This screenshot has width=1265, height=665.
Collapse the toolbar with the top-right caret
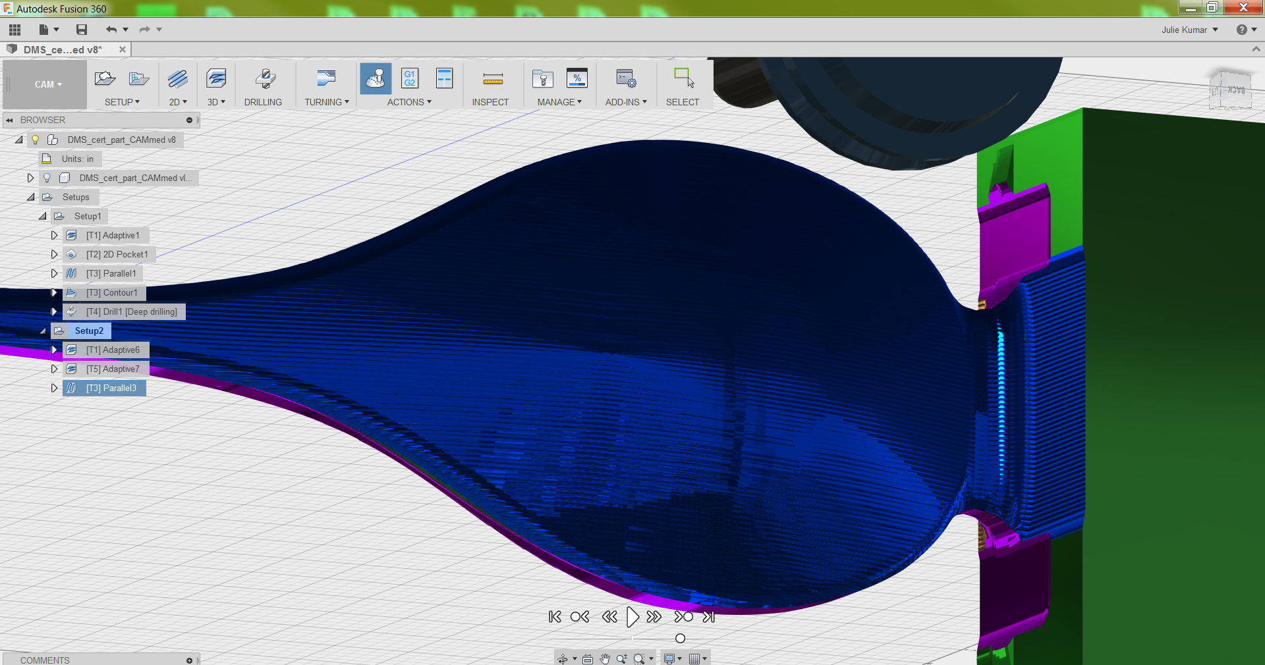click(1256, 49)
